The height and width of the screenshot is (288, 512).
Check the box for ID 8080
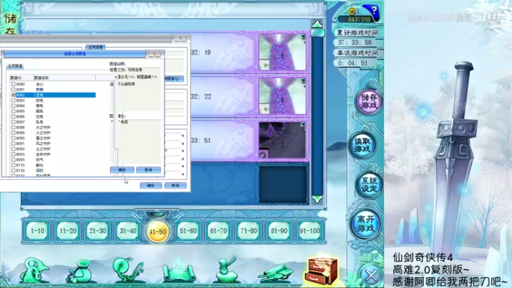(13, 84)
